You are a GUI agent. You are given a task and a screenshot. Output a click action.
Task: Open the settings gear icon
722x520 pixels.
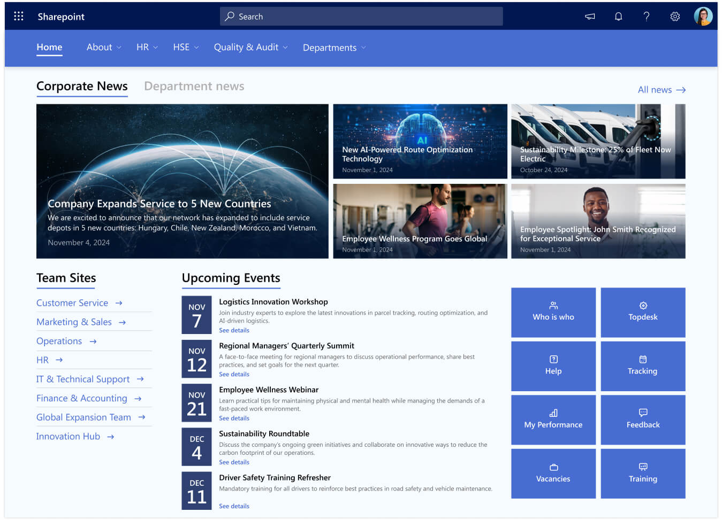click(675, 17)
